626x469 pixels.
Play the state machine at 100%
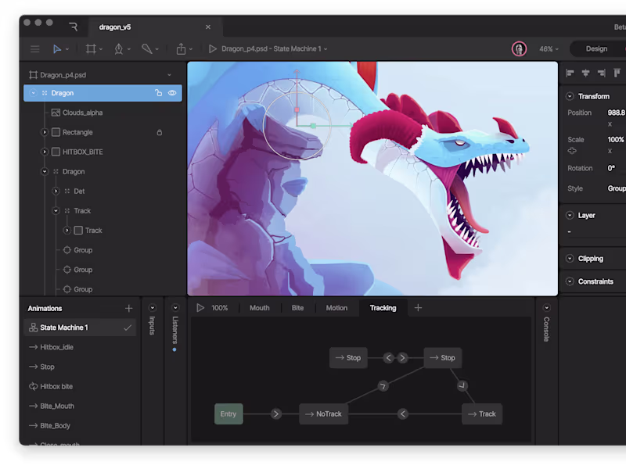pyautogui.click(x=201, y=308)
